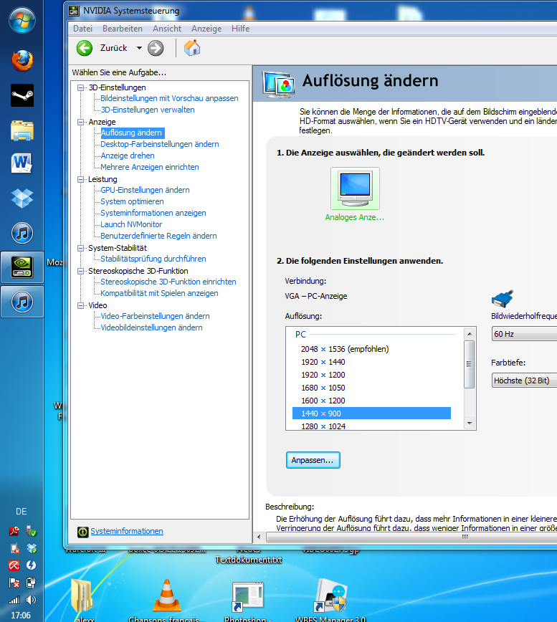This screenshot has height=622, width=557.
Task: Open Dropbox taskbar icon
Action: (22, 198)
